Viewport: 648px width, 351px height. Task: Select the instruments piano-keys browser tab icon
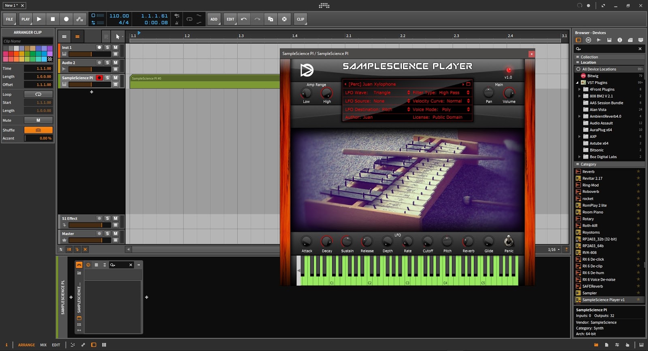pos(609,40)
